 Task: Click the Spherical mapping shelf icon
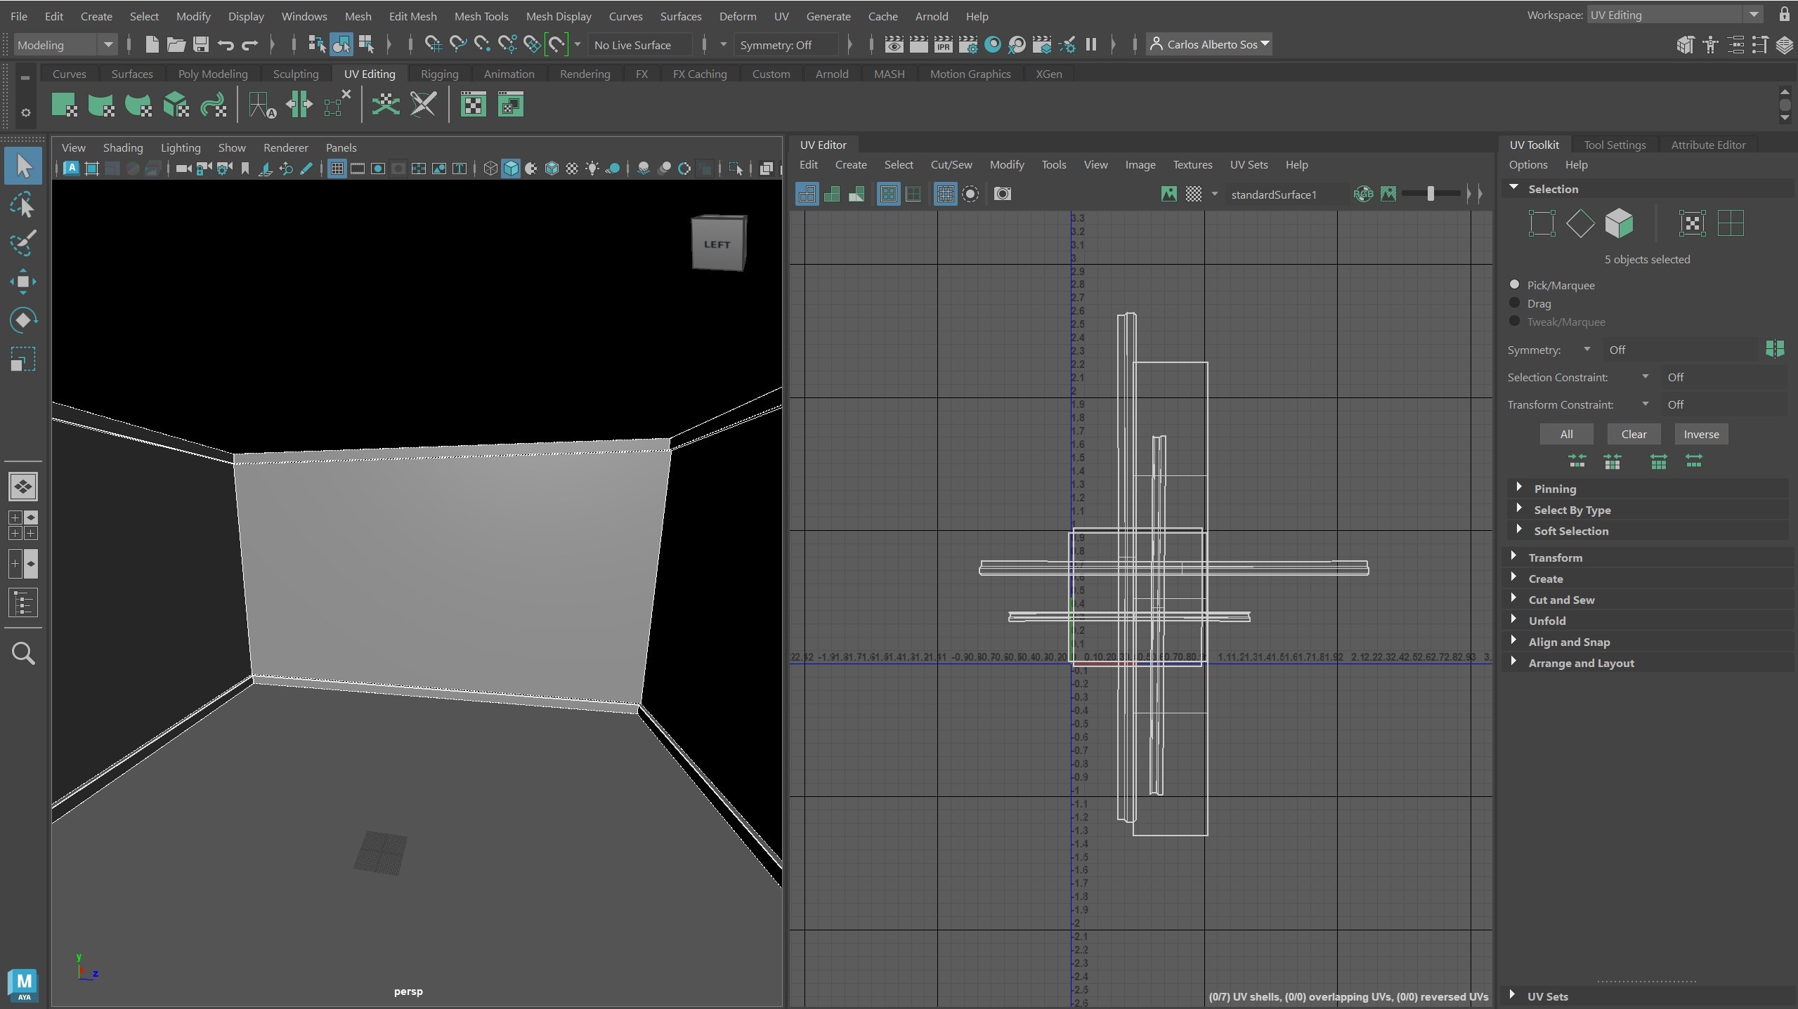pos(138,105)
